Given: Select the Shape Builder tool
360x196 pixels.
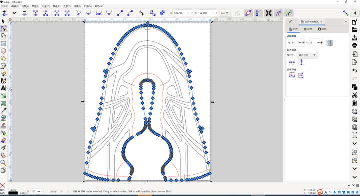Looking at the screenshot, I should pyautogui.click(x=3, y=36).
